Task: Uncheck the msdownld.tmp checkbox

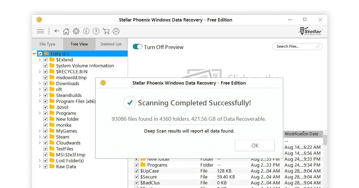Action: [x=45, y=78]
